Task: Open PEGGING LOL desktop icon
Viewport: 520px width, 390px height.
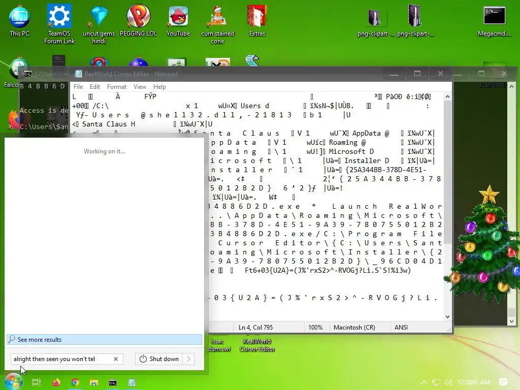Action: point(138,20)
